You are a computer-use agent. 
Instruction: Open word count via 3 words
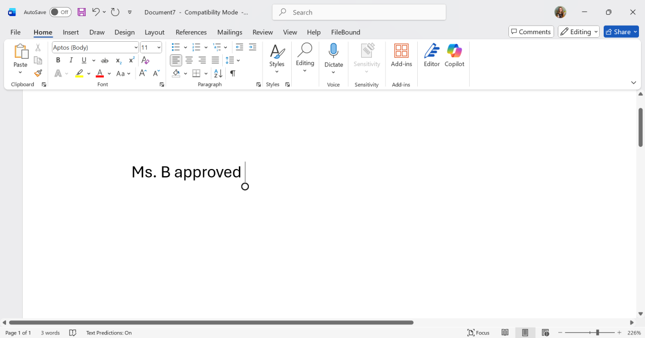[x=50, y=332]
